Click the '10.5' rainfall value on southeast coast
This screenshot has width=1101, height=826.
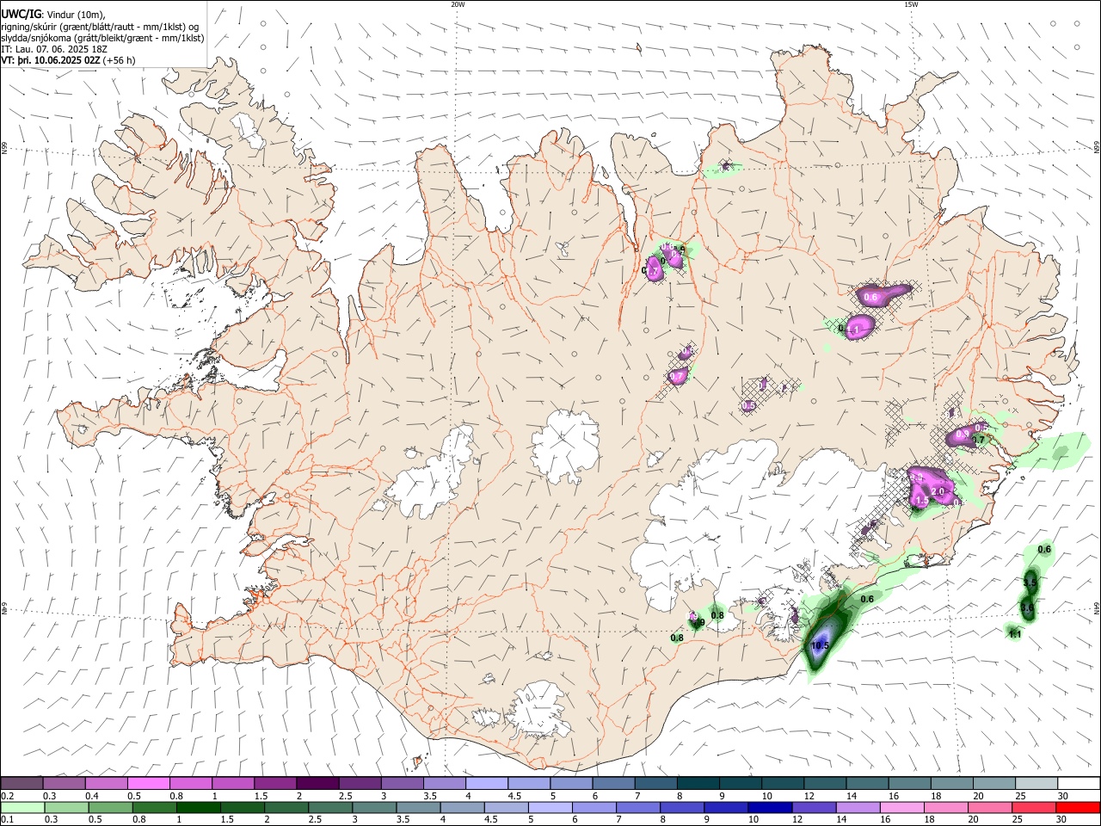tap(820, 645)
